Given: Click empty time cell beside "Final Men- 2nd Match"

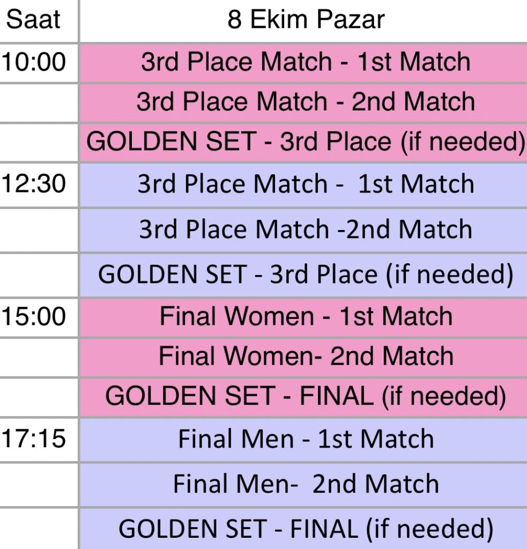Looking at the screenshot, I should pyautogui.click(x=39, y=484).
